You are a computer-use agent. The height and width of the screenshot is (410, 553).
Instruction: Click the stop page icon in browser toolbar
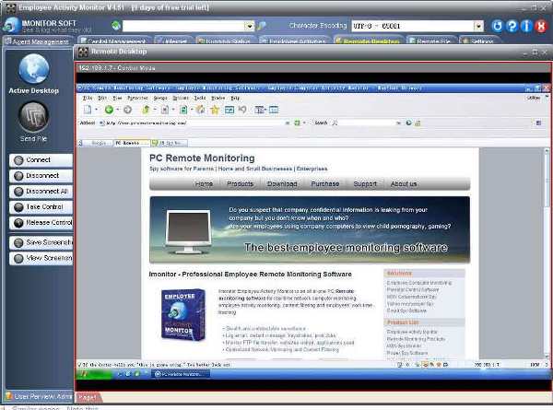pos(165,110)
